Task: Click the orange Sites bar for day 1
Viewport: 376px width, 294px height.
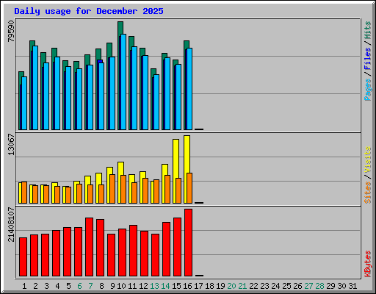Action: 24,193
